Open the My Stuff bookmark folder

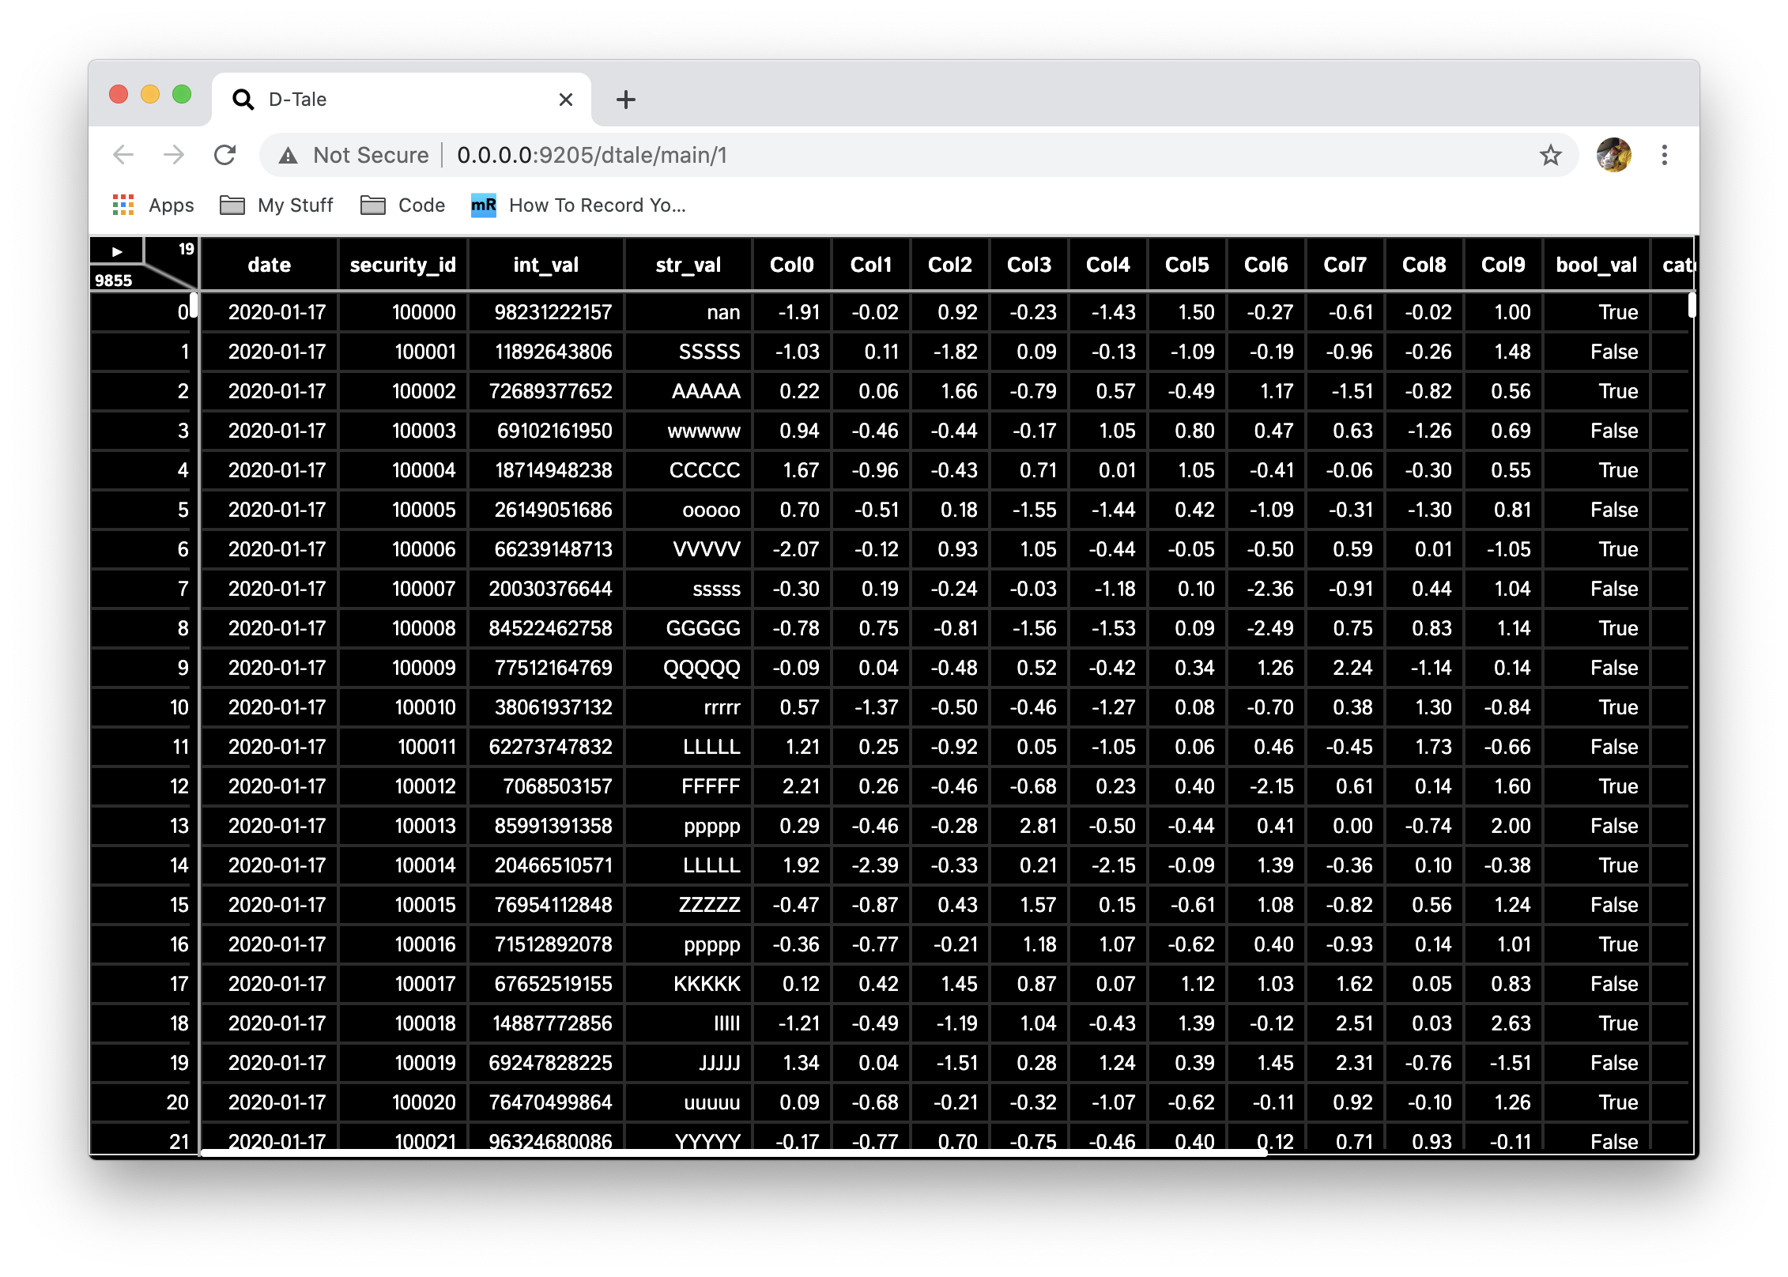click(x=277, y=205)
